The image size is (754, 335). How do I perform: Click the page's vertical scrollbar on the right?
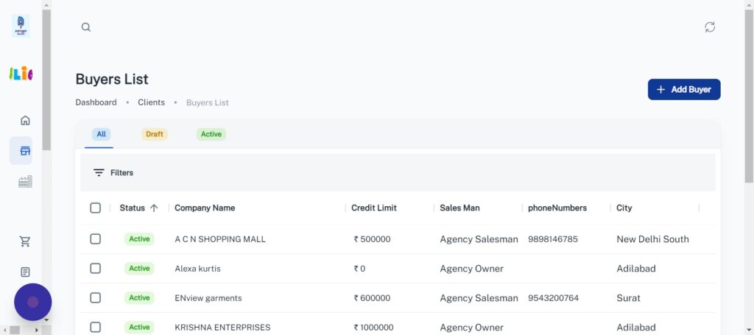click(749, 96)
